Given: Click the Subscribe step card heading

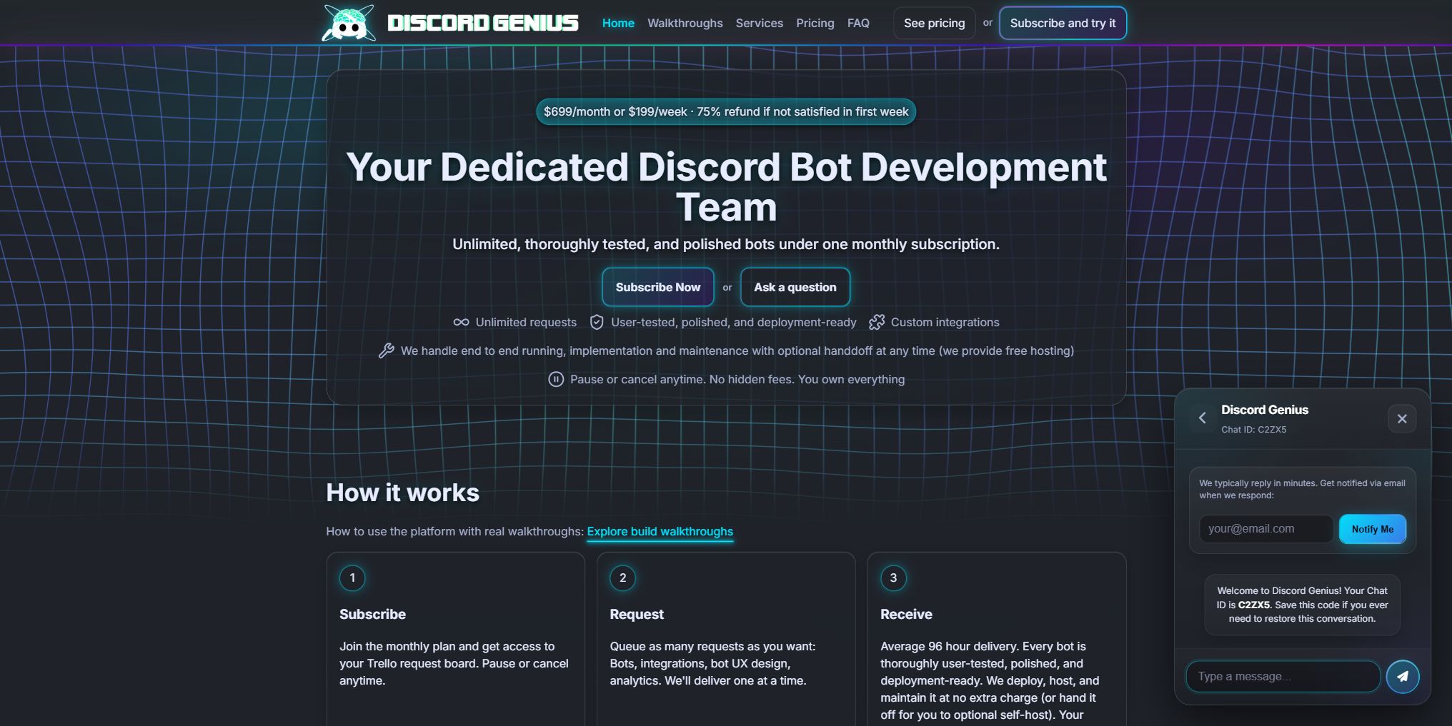Looking at the screenshot, I should [x=372, y=614].
